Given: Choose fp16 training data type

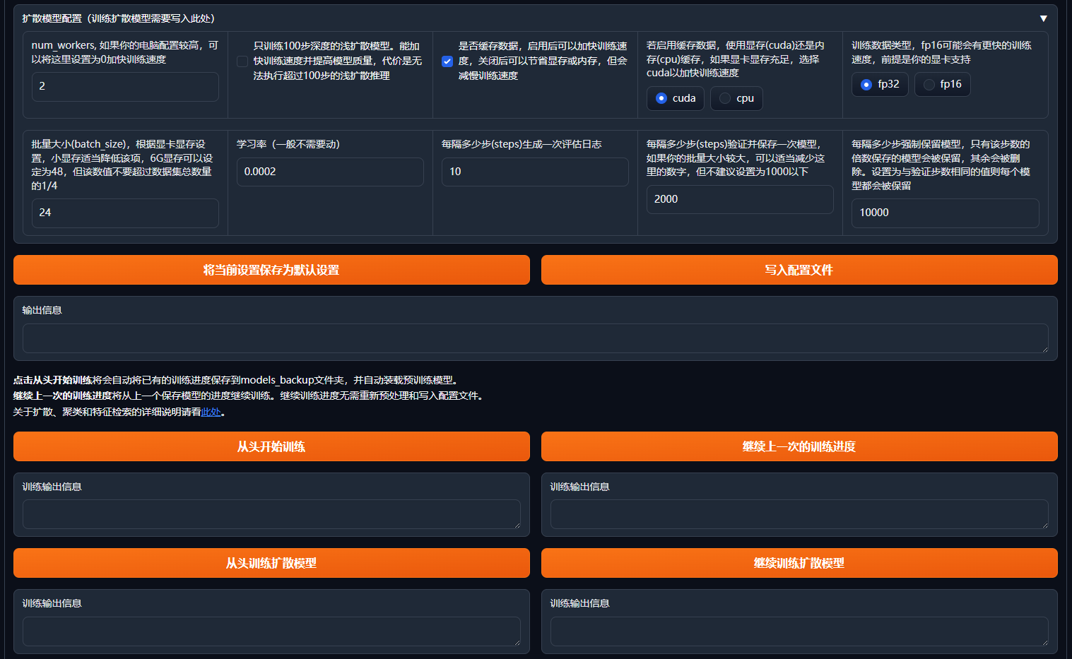Looking at the screenshot, I should (x=929, y=85).
